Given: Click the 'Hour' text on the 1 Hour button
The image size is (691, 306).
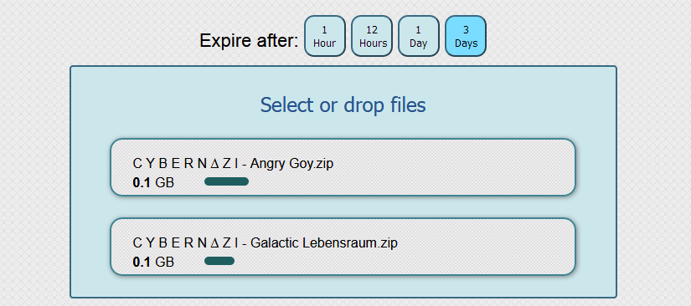Looking at the screenshot, I should [325, 43].
